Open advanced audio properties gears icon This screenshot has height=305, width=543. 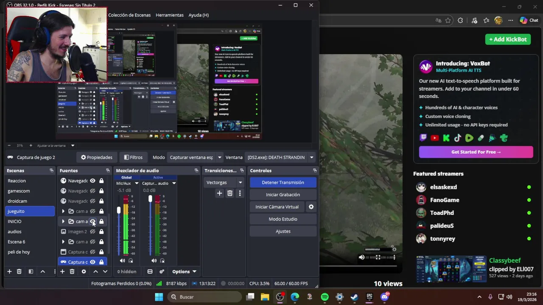coord(162,272)
